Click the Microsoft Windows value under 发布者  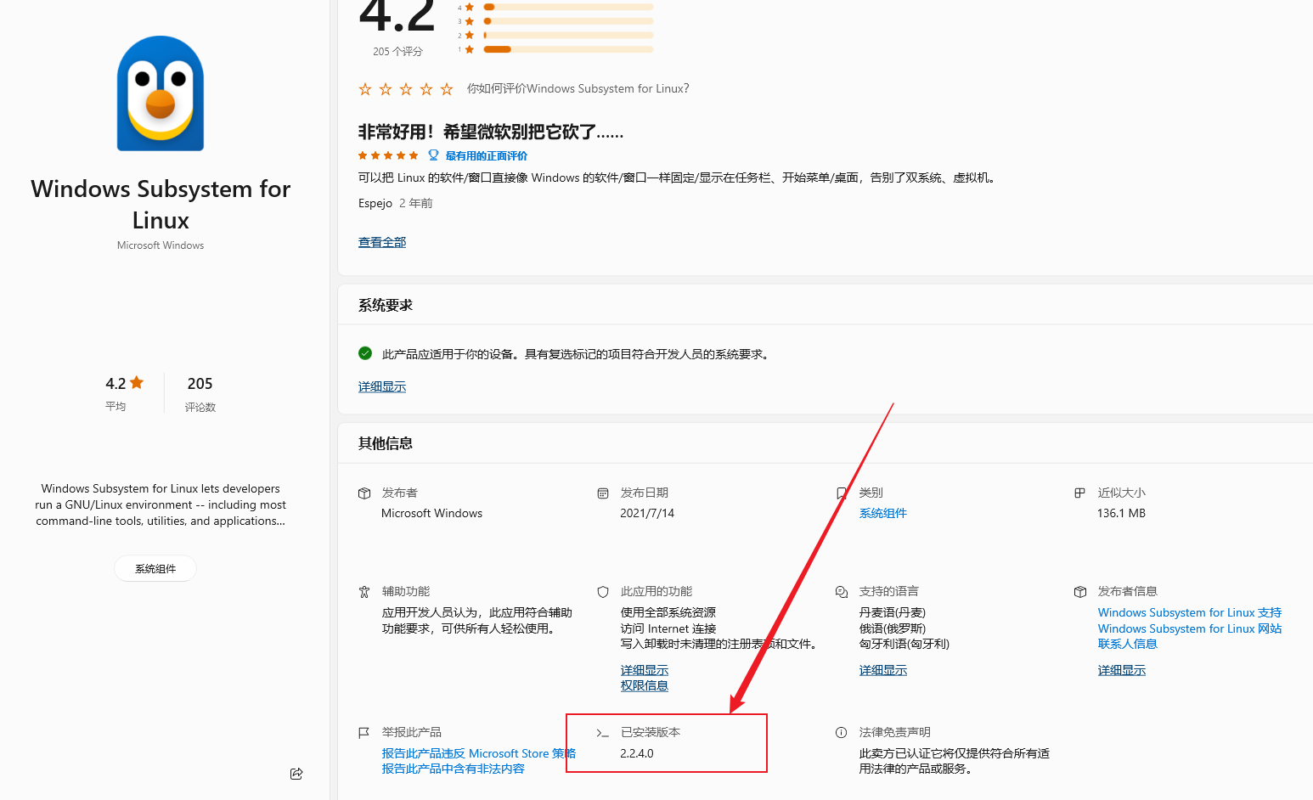coord(431,514)
